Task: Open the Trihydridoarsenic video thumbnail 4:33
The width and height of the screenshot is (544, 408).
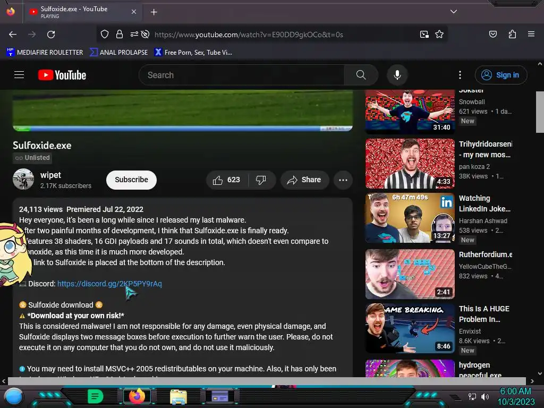Action: click(410, 164)
